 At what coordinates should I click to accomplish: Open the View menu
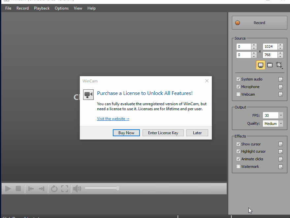(x=78, y=8)
